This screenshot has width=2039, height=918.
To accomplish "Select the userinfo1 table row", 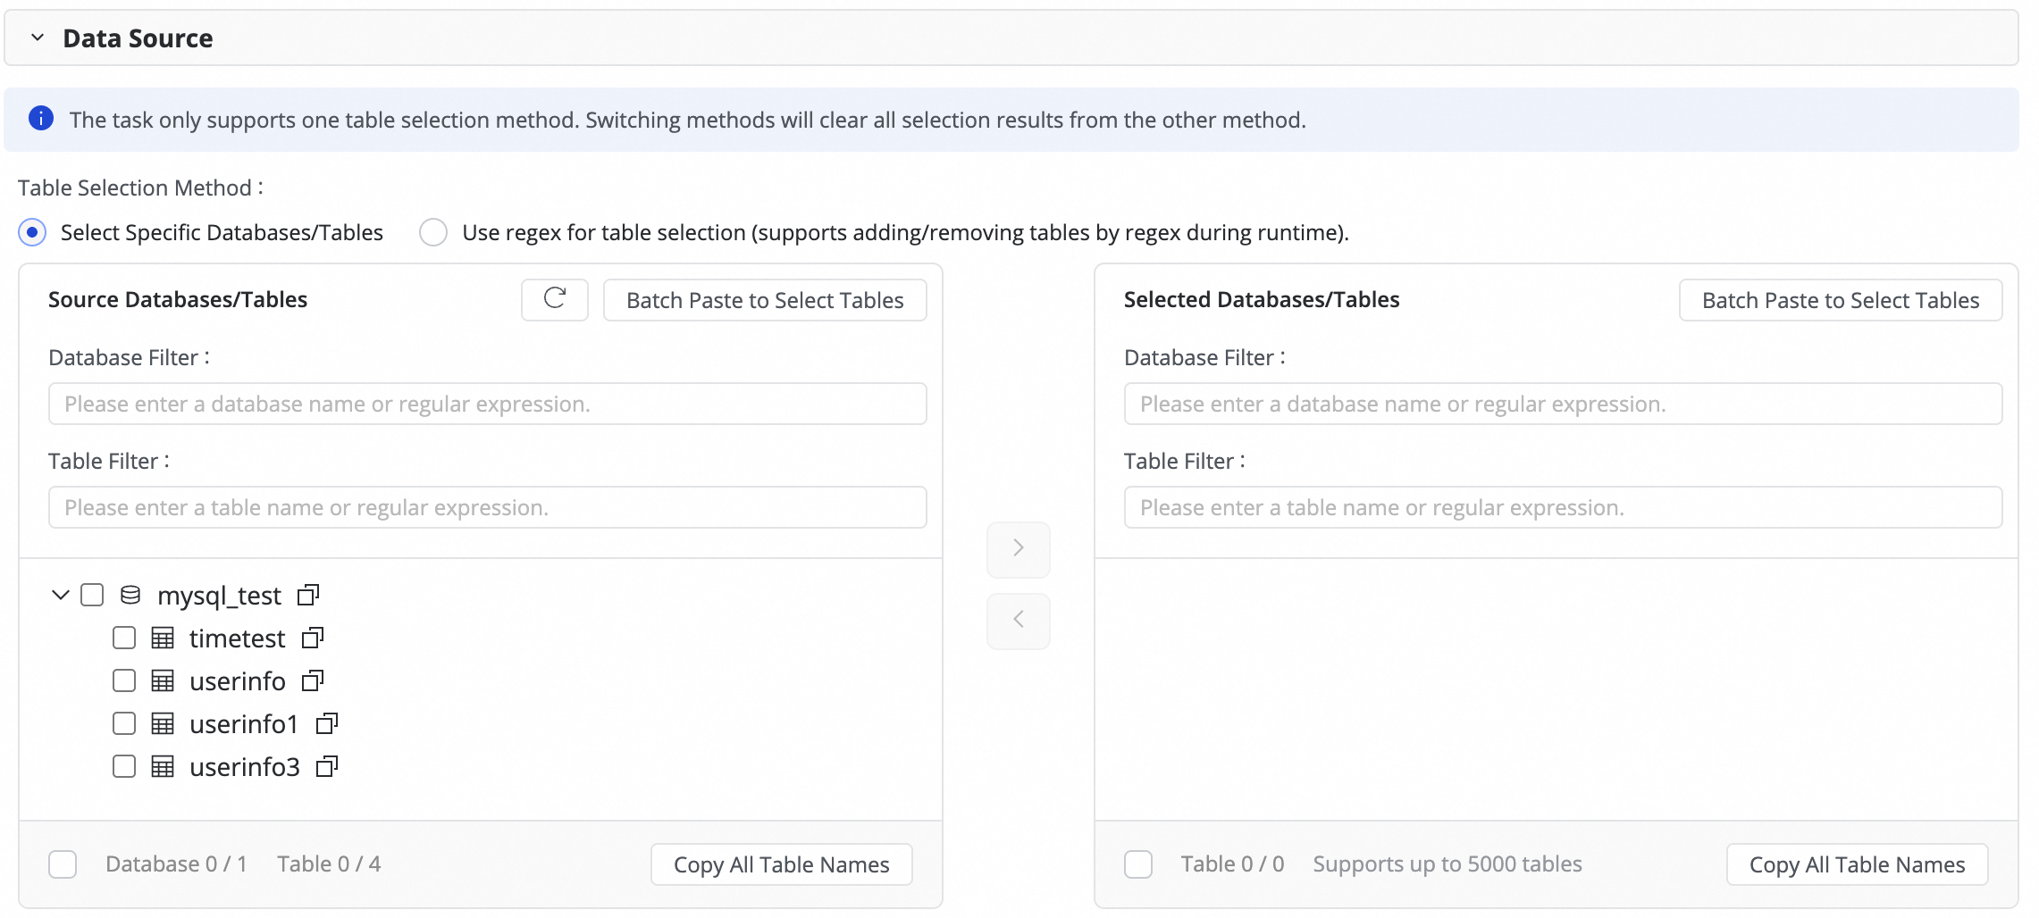I will [x=243, y=723].
